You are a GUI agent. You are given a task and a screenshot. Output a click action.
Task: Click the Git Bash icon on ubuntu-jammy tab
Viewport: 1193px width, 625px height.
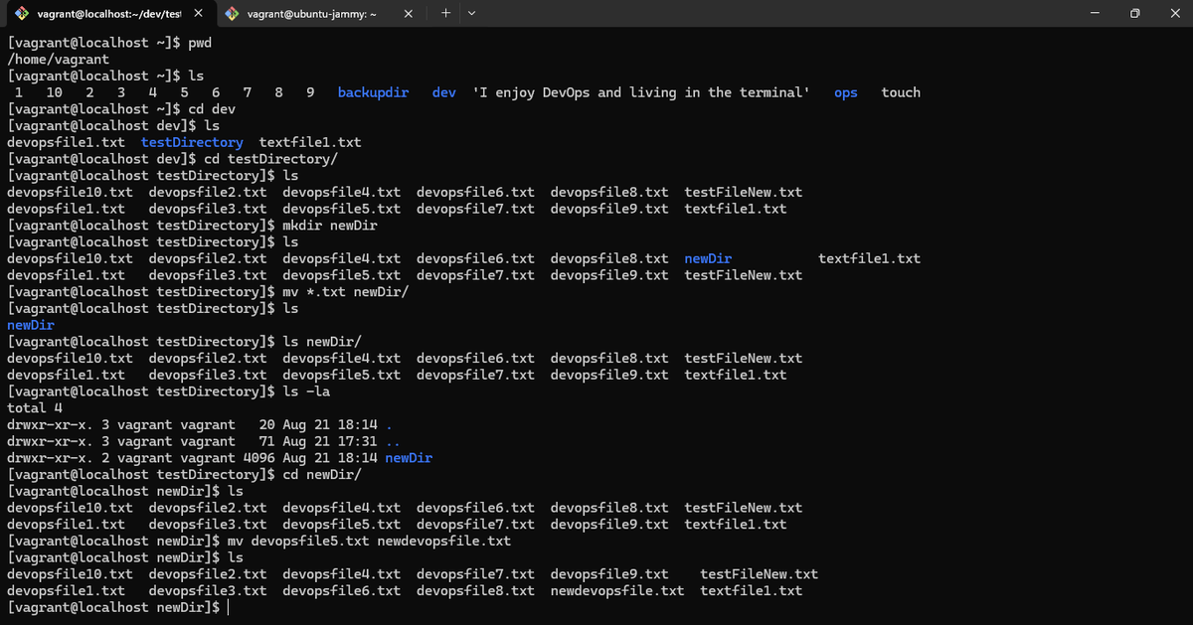pyautogui.click(x=233, y=13)
